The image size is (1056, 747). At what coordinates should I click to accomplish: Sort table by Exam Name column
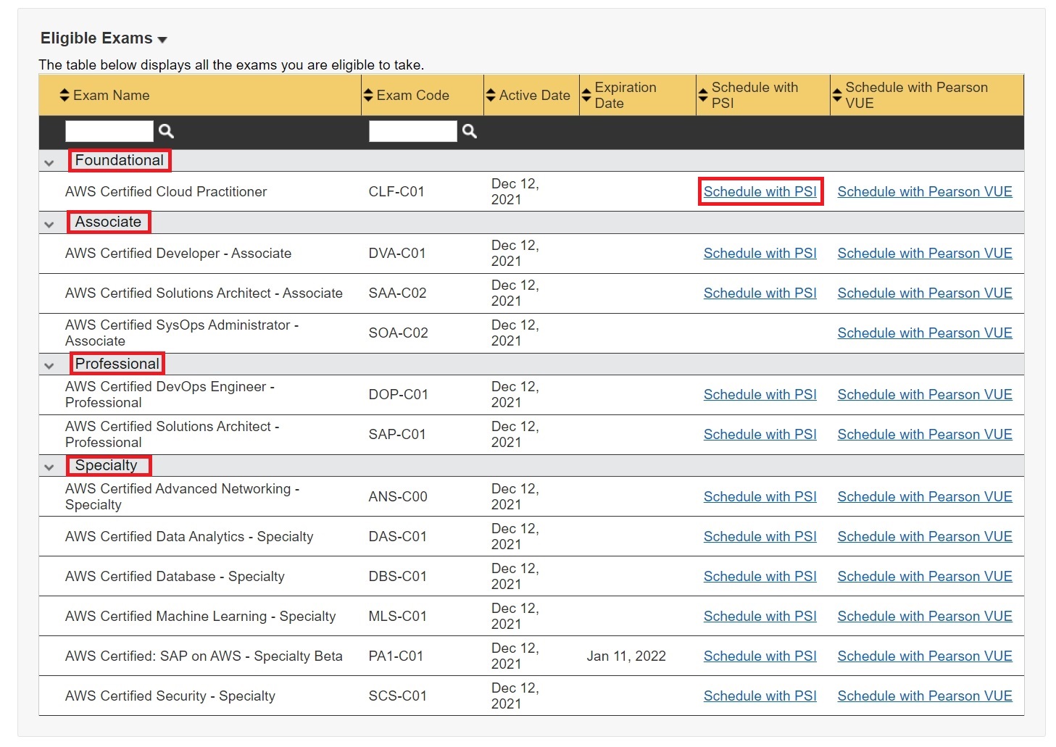coord(65,95)
